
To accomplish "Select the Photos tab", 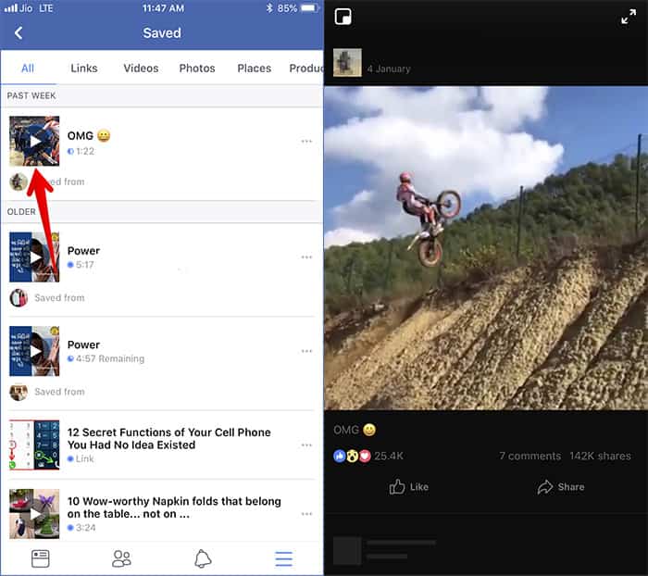I will click(197, 68).
